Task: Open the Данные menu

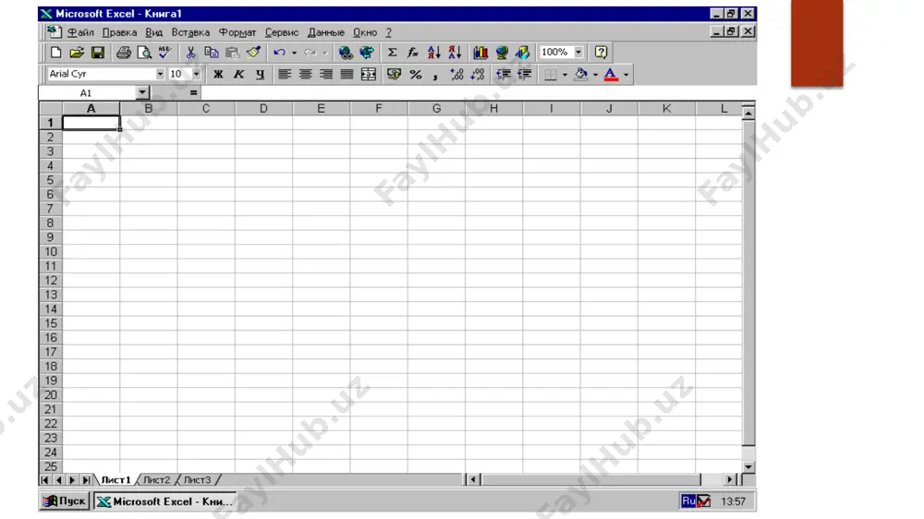Action: click(x=326, y=32)
